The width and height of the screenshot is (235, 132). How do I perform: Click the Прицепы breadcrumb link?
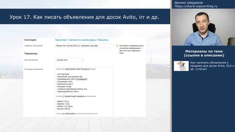pos(103,40)
